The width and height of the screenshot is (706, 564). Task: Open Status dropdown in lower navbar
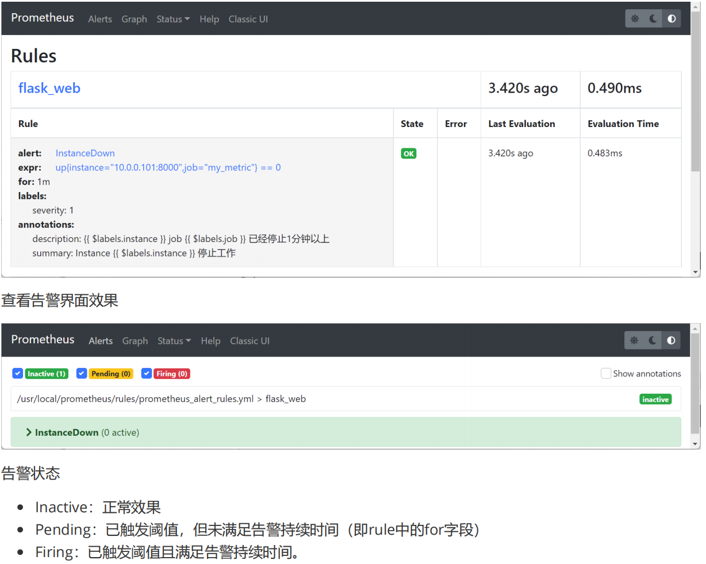pyautogui.click(x=174, y=341)
